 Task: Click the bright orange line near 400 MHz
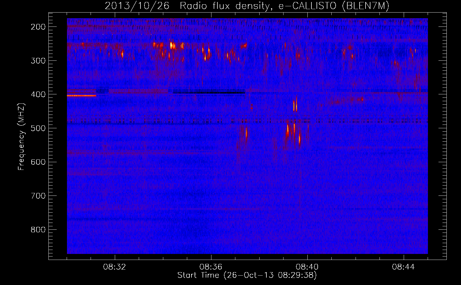81,96
